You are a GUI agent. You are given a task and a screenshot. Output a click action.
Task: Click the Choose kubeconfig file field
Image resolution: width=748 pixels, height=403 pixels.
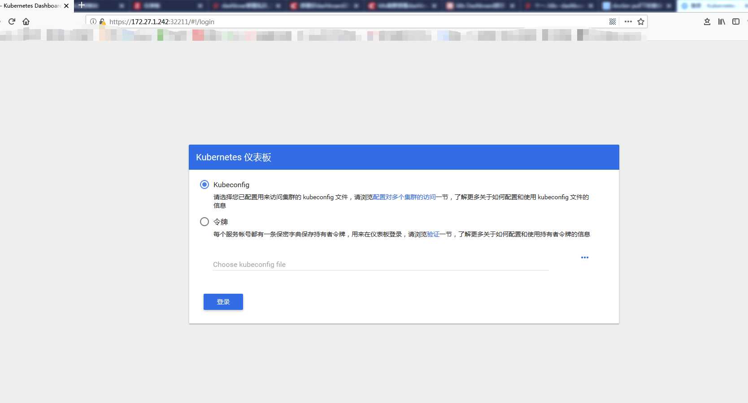(x=381, y=264)
